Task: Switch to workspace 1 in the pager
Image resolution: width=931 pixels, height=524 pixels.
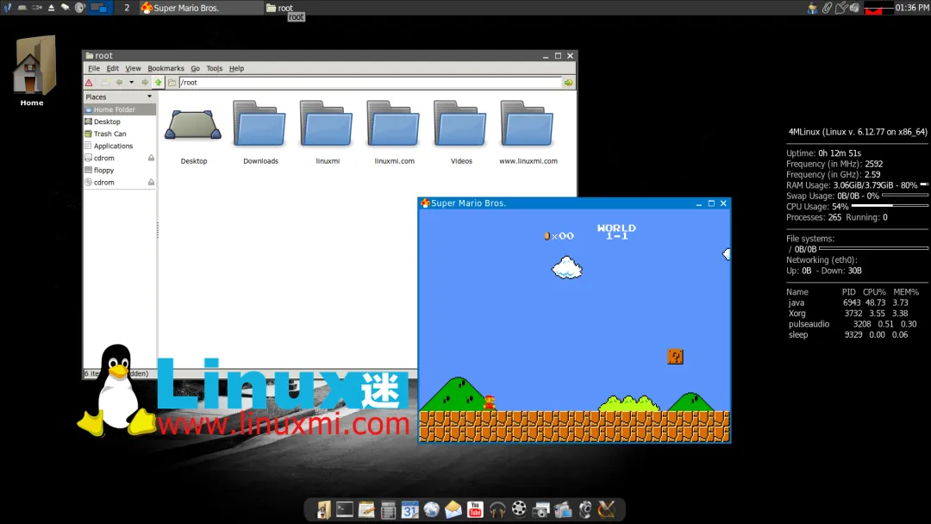Action: point(101,8)
